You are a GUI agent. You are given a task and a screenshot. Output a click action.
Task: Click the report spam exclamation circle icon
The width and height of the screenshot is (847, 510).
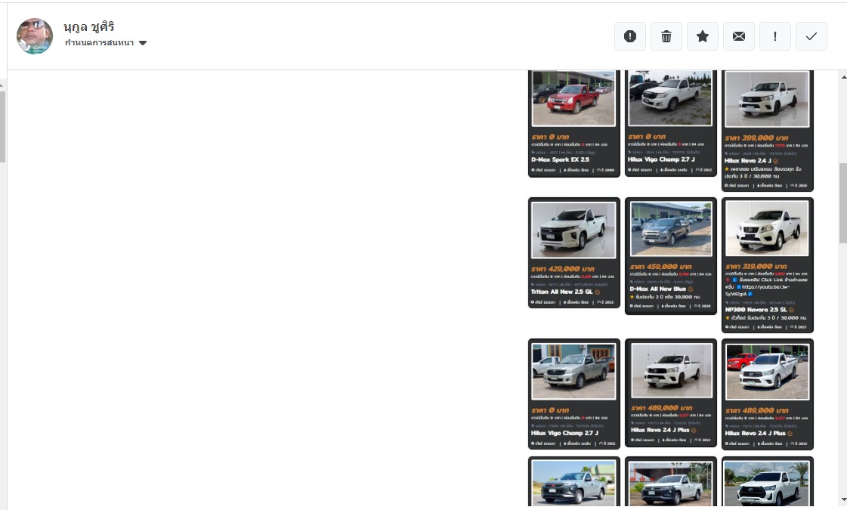click(630, 36)
